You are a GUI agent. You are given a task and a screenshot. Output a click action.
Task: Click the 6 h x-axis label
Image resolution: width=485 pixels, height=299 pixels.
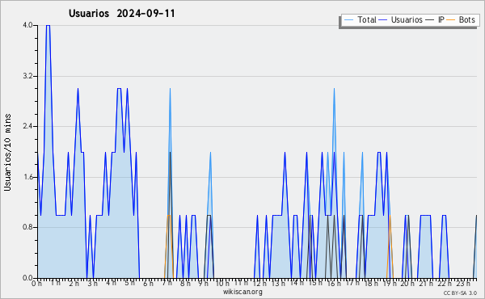(x=148, y=284)
